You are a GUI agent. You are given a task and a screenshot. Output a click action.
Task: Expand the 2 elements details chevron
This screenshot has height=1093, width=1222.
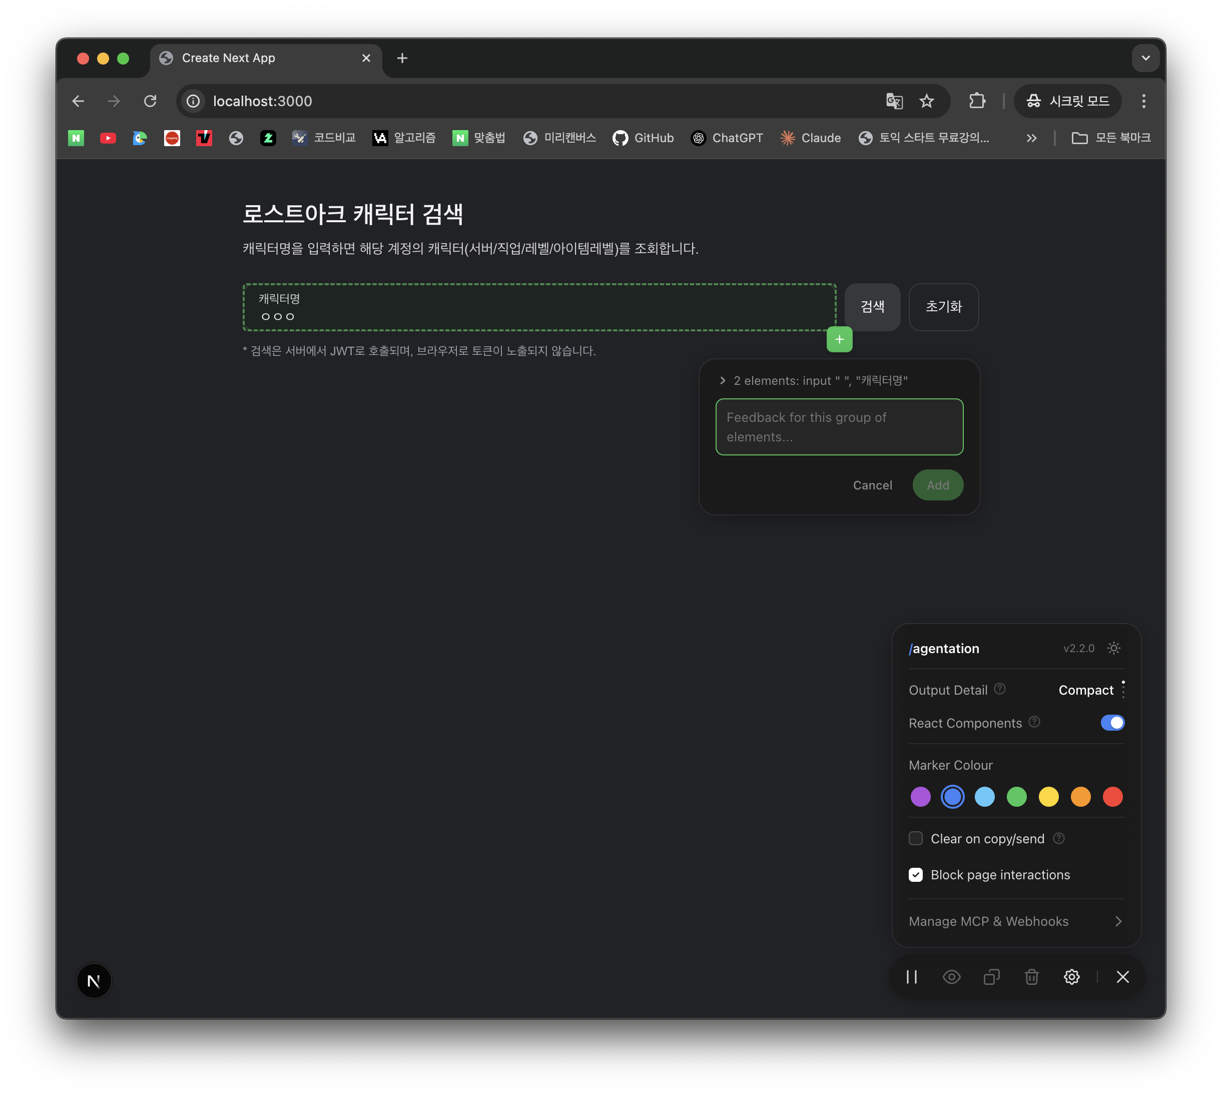[723, 380]
